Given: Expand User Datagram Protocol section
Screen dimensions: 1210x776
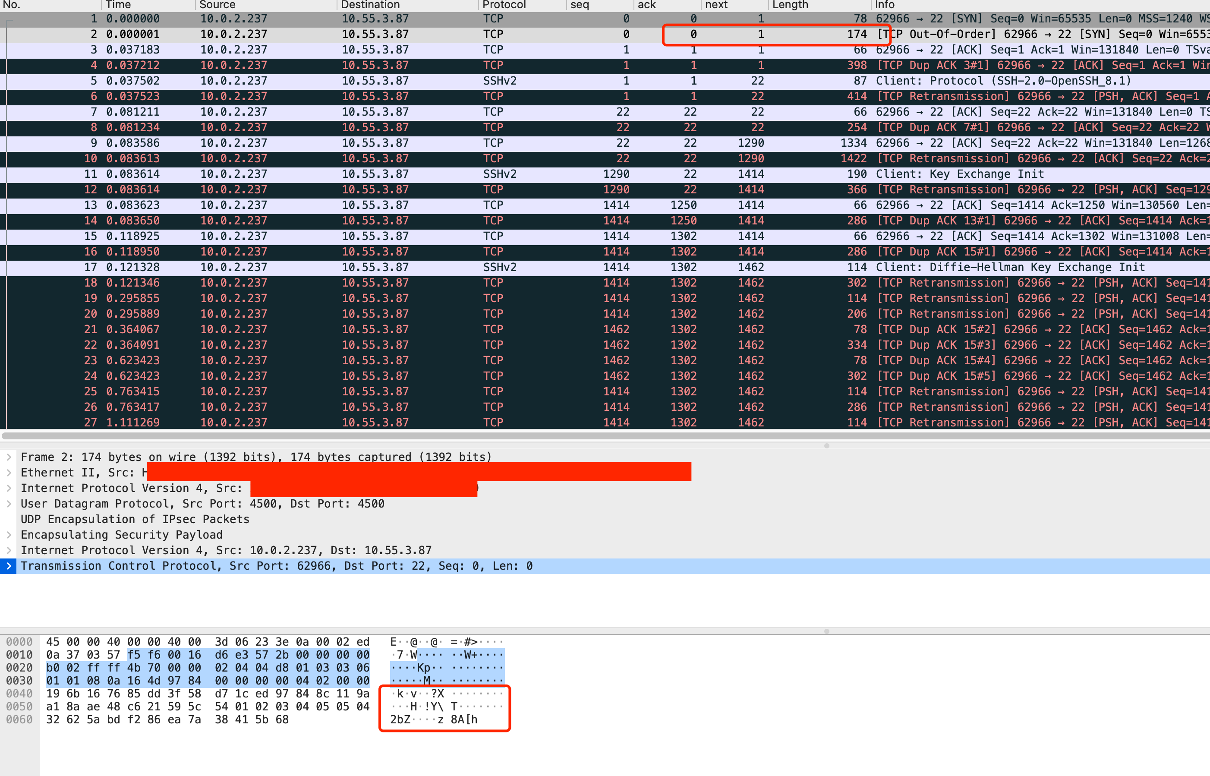Looking at the screenshot, I should 9,504.
